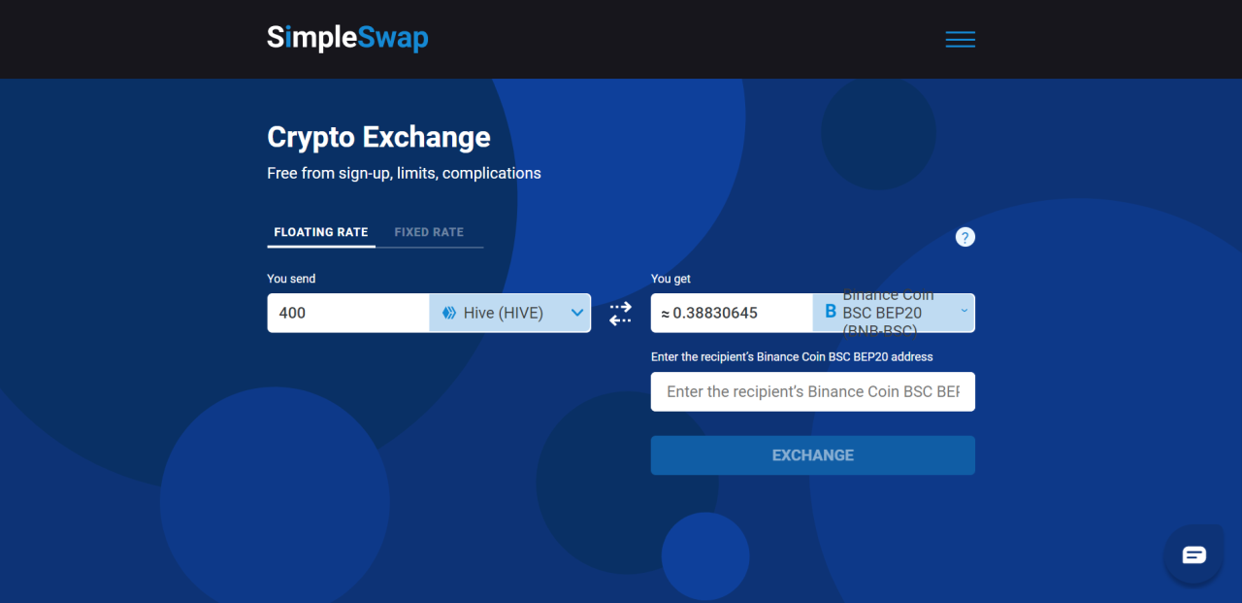Click the Binance Coin logo icon

pos(830,313)
